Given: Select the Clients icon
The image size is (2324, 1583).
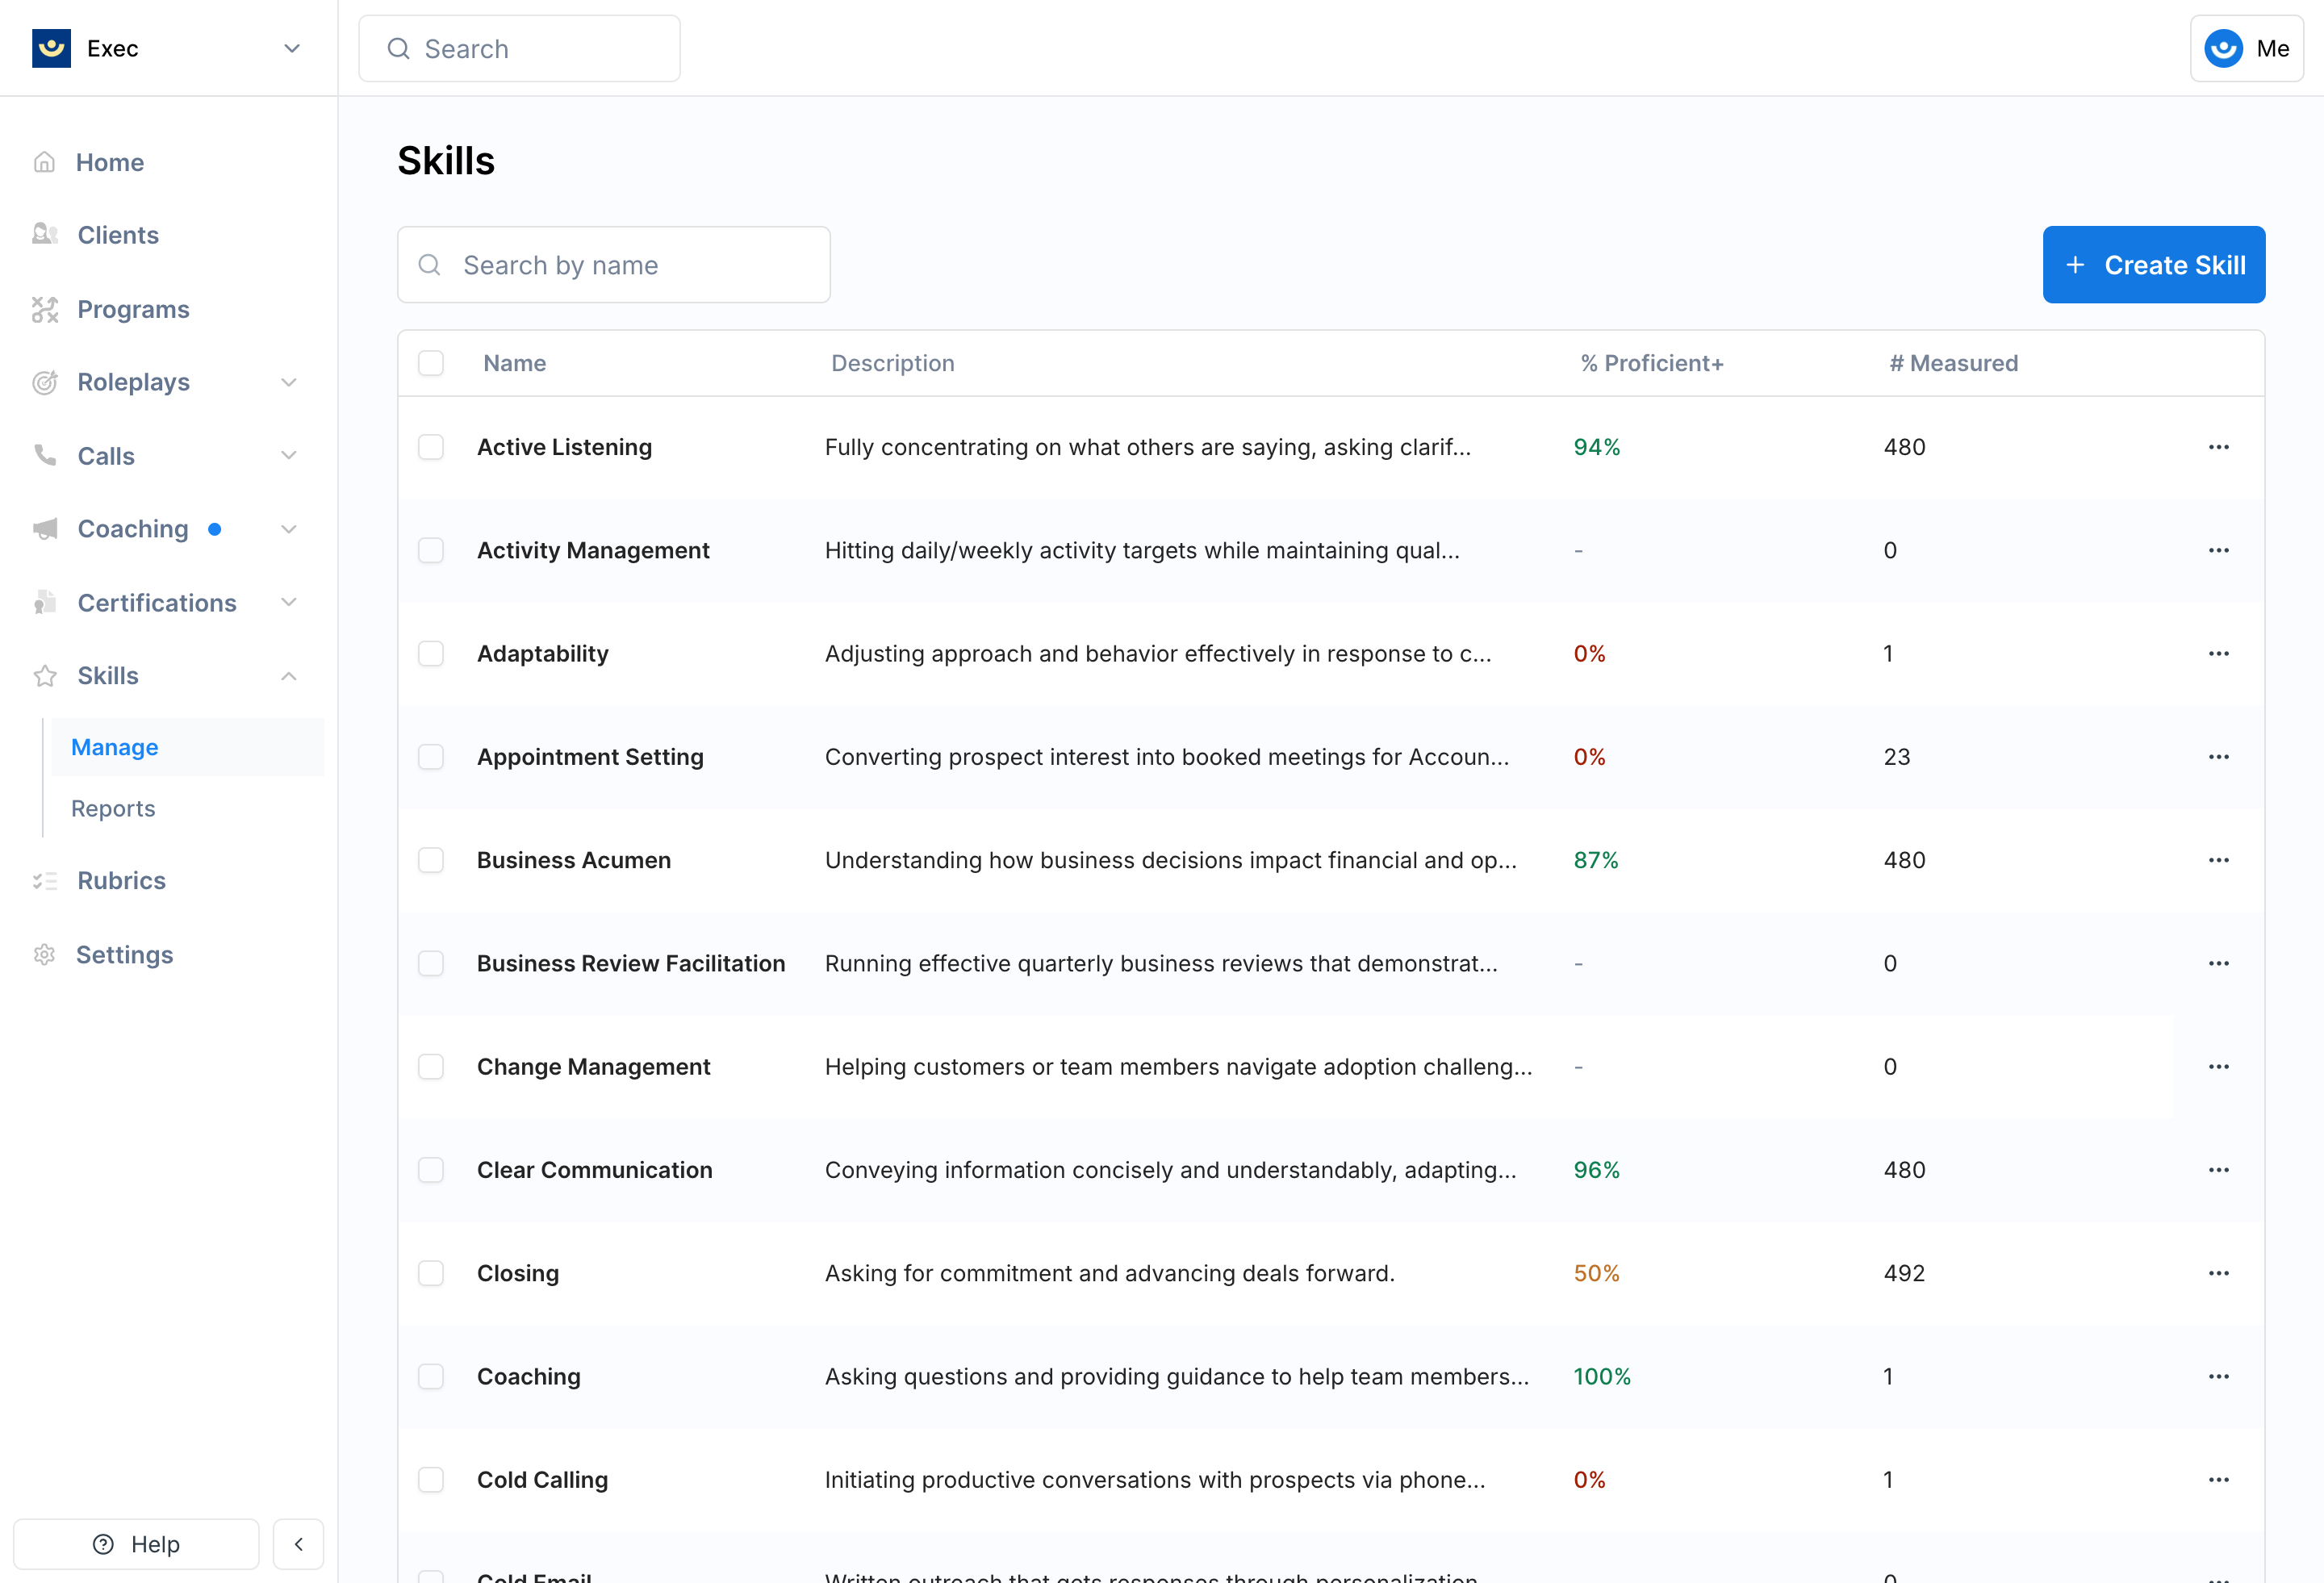Looking at the screenshot, I should [45, 234].
